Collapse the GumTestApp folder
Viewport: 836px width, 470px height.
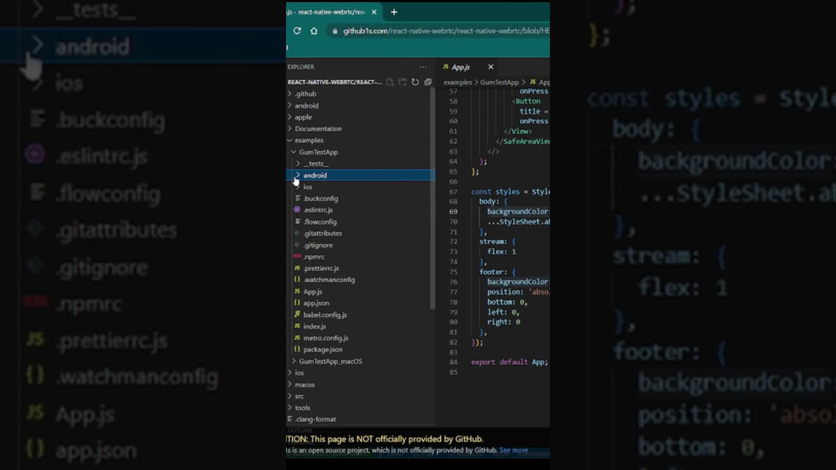click(x=361, y=152)
